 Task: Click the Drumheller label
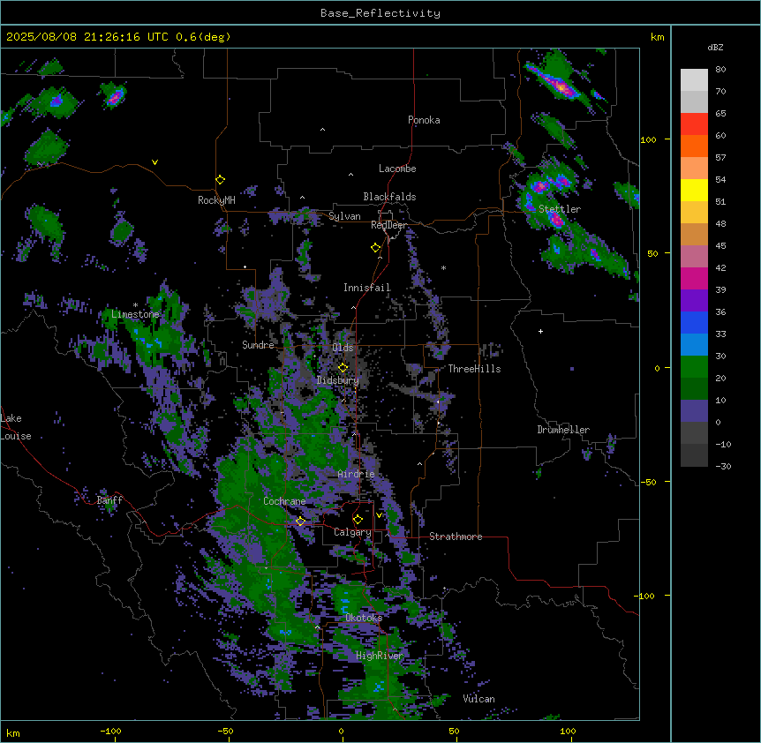[x=563, y=430]
